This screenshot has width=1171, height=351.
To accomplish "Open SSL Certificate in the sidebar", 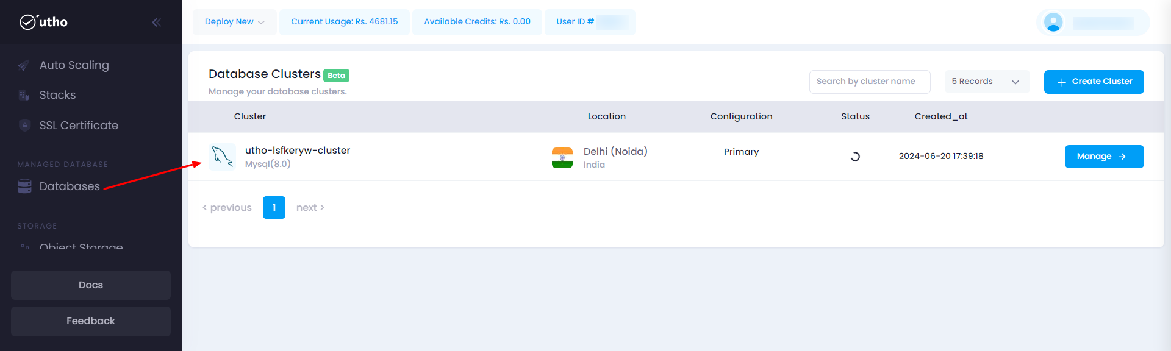I will pyautogui.click(x=79, y=126).
